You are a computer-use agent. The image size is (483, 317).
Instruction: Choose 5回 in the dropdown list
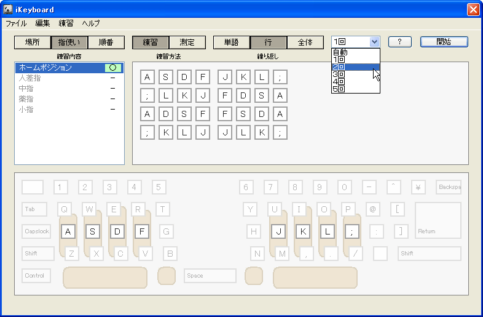click(x=355, y=89)
